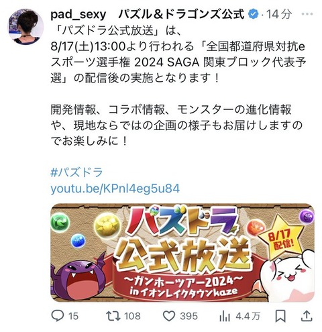Retweet the post using repost icon
This screenshot has height=332, width=322.
click(x=113, y=316)
